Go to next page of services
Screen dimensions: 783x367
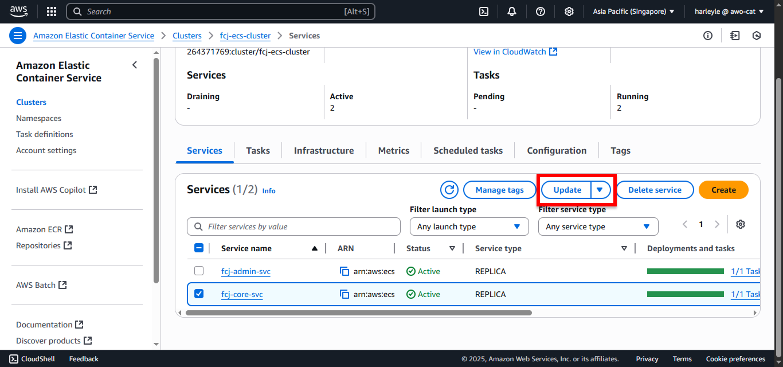[x=717, y=224]
